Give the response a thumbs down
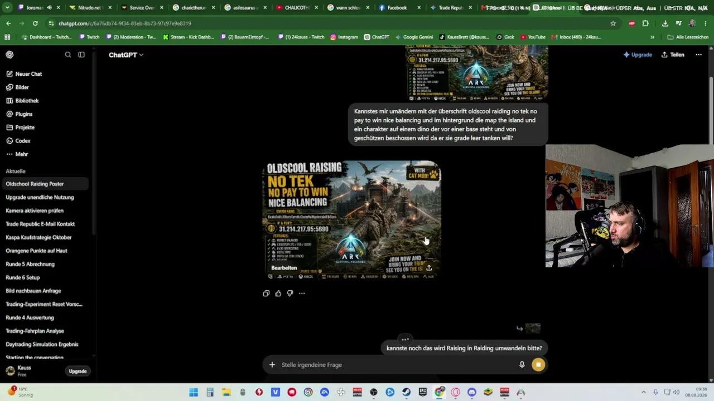Viewport: 714px width, 401px height. click(290, 294)
